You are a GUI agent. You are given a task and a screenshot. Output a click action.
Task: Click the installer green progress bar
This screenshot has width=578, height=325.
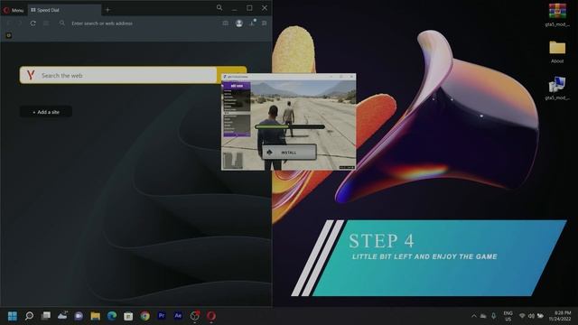(290, 126)
